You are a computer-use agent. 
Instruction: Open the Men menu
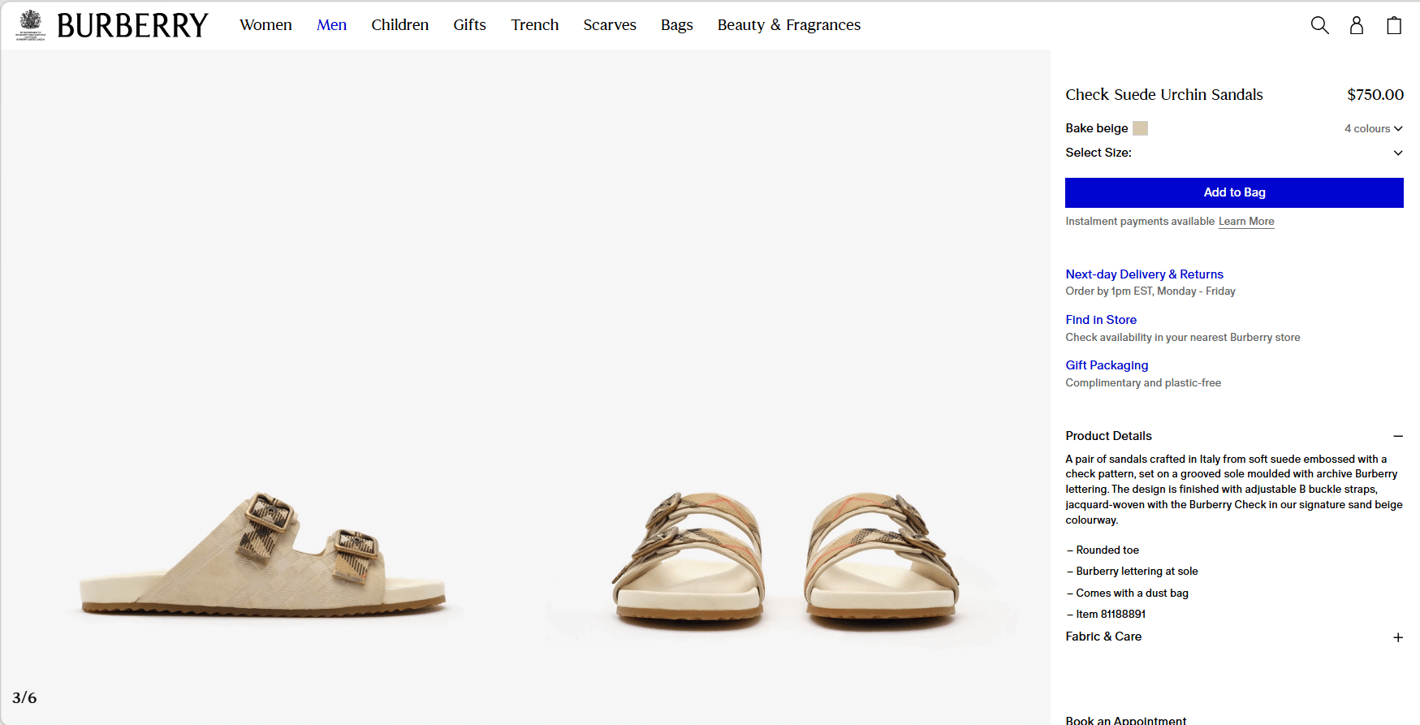pyautogui.click(x=331, y=25)
